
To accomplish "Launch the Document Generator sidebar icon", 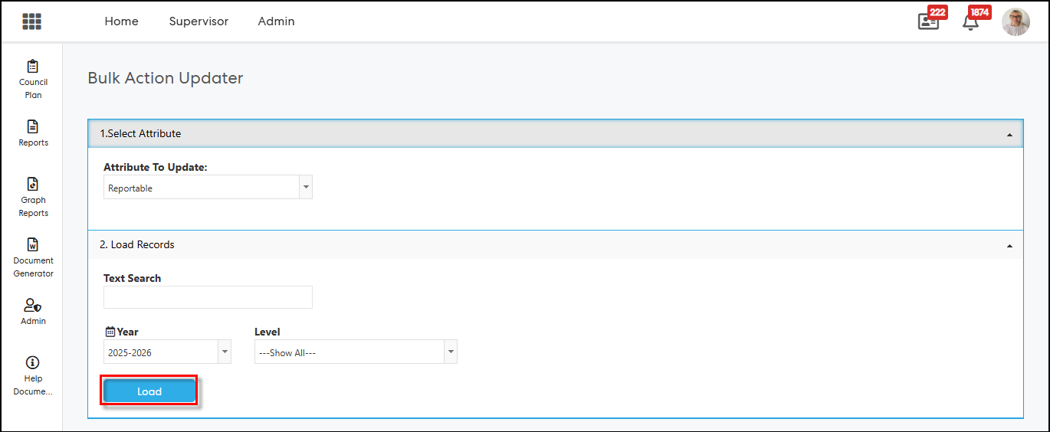I will tap(33, 257).
